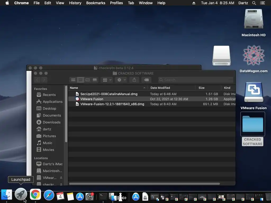Open Launchpad from the Dock
Image resolution: width=271 pixels, height=203 pixels.
click(x=21, y=194)
